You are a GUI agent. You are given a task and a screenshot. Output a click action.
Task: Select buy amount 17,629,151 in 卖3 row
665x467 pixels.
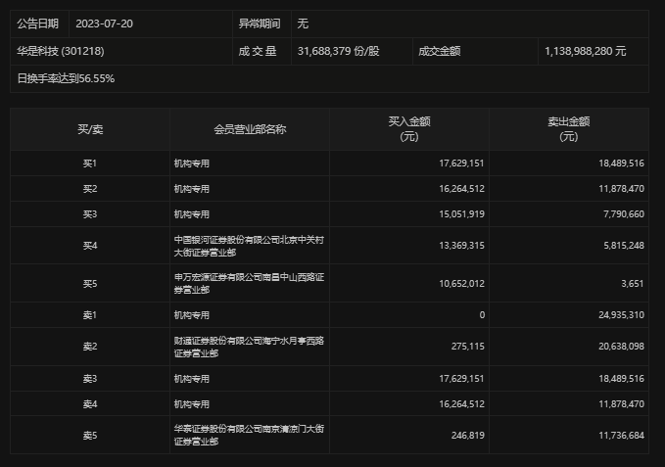pos(461,379)
